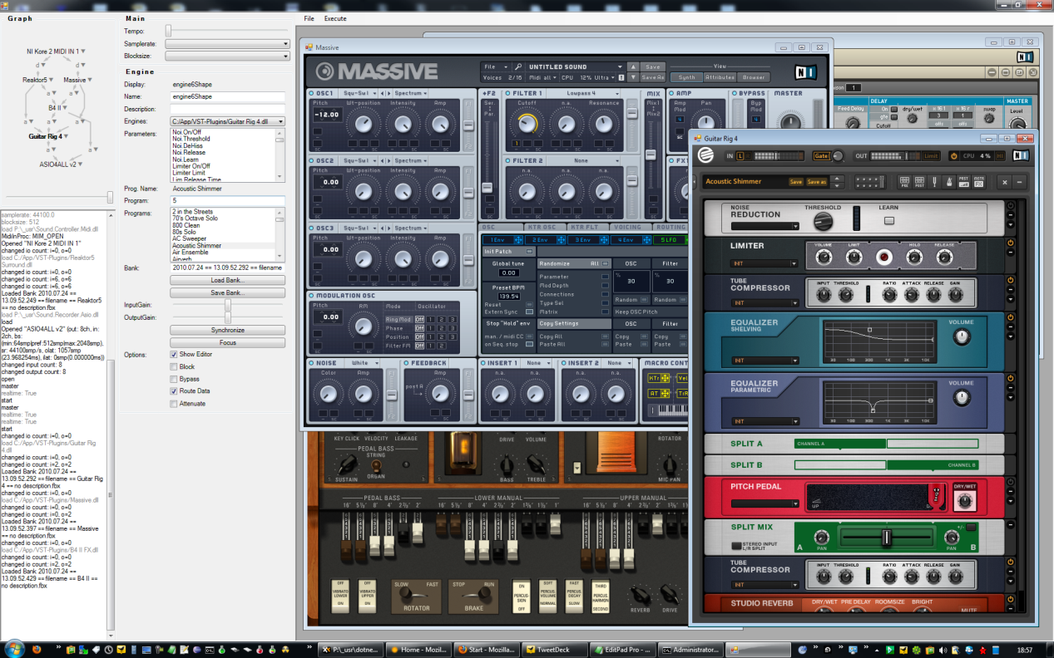Minimize the Limiter module in Guitar Rig
1054x658 pixels.
pos(1011,253)
